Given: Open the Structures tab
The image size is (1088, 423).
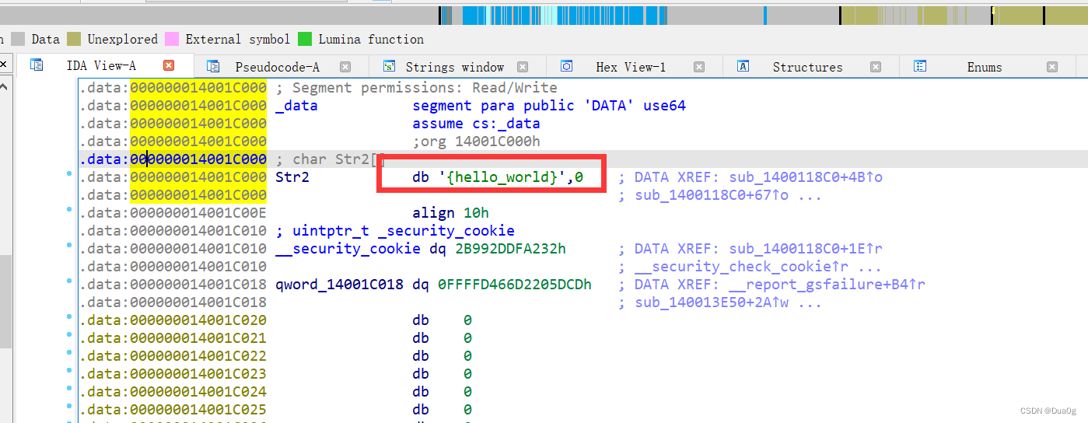Looking at the screenshot, I should [807, 68].
